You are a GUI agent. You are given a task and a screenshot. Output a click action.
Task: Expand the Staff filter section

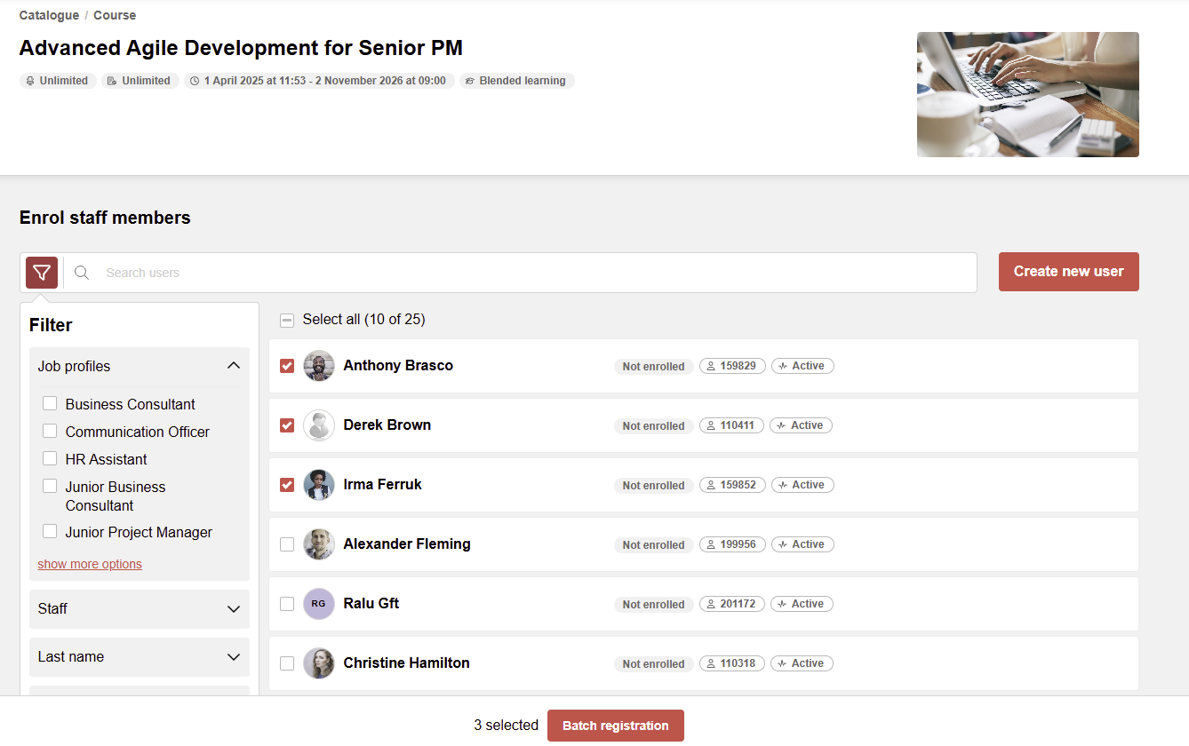coord(233,609)
